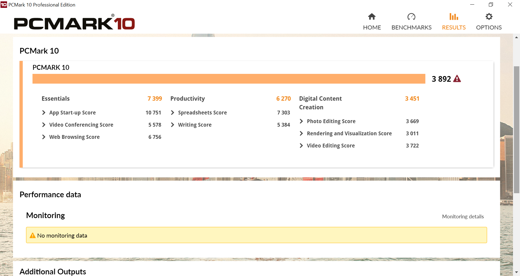
Task: Click the yellow warning icon in monitoring banner
Action: [32, 235]
